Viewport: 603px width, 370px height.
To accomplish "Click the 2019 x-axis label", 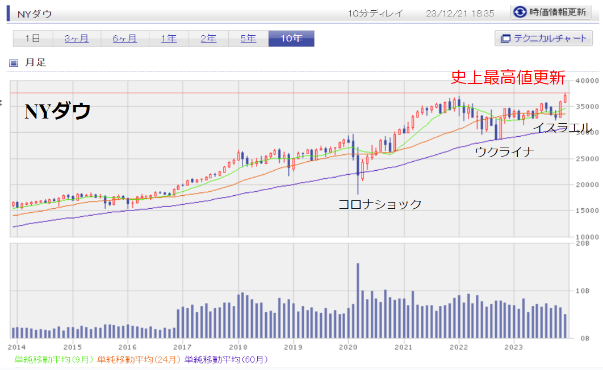I will click(293, 347).
